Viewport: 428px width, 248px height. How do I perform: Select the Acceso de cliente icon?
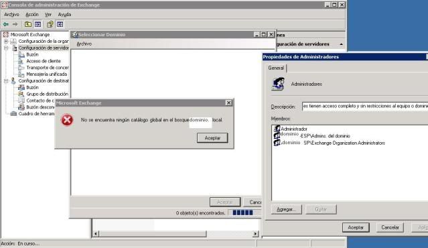pyautogui.click(x=21, y=61)
